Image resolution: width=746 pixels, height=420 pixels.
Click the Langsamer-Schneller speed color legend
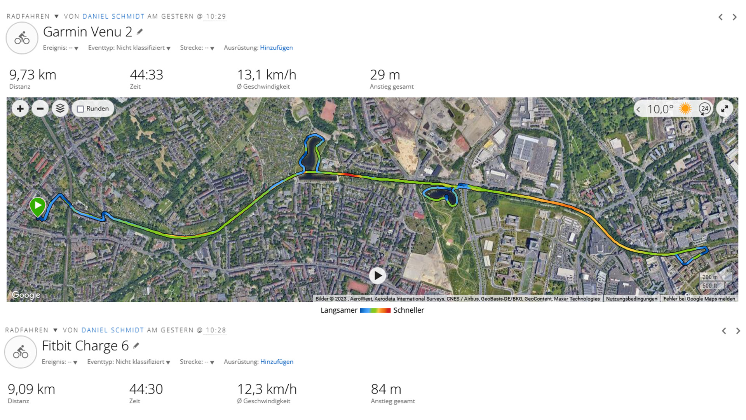(x=375, y=310)
